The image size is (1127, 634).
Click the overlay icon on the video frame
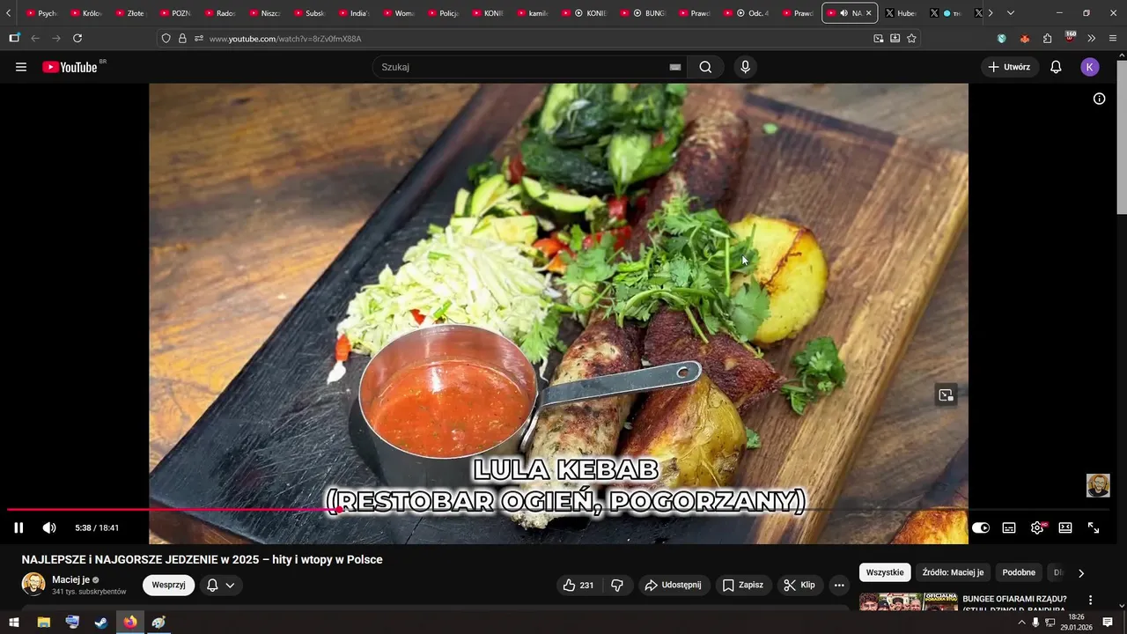coord(946,395)
